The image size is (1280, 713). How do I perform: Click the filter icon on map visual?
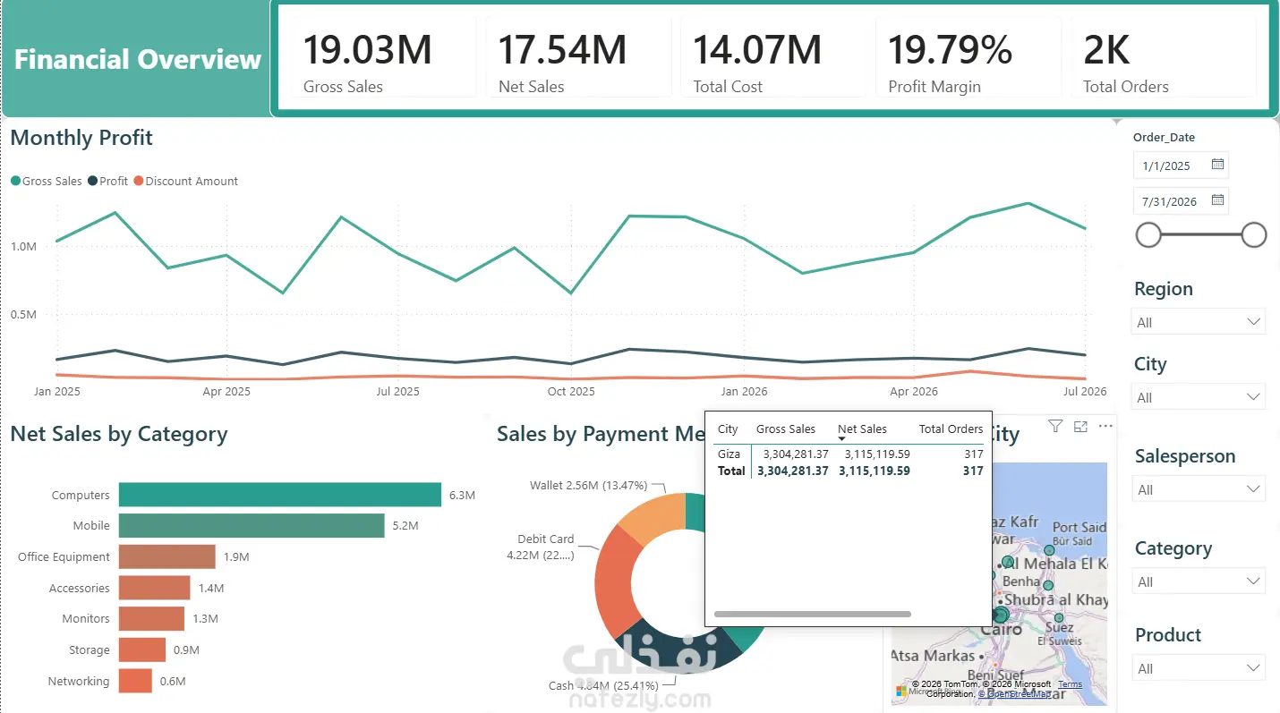(x=1054, y=427)
